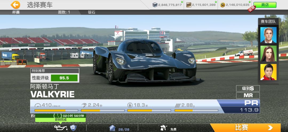Tap 即刻完成 to finish service instantly

pos(61,120)
